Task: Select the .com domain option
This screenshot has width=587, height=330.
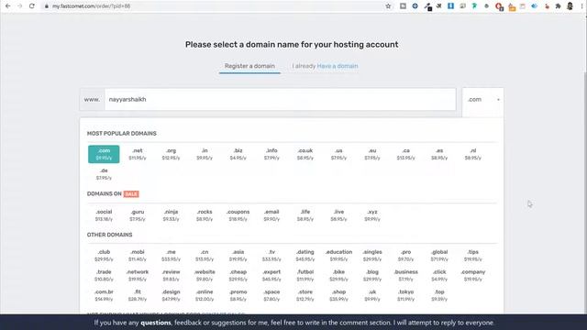Action: click(x=104, y=154)
